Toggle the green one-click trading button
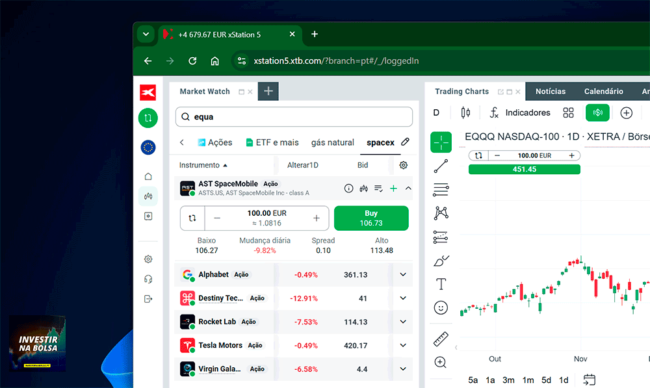The image size is (650, 388). (597, 112)
